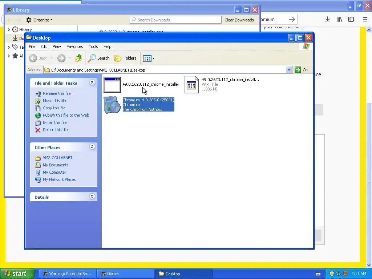Image resolution: width=372 pixels, height=279 pixels.
Task: Click Rename this file
Action: point(57,93)
